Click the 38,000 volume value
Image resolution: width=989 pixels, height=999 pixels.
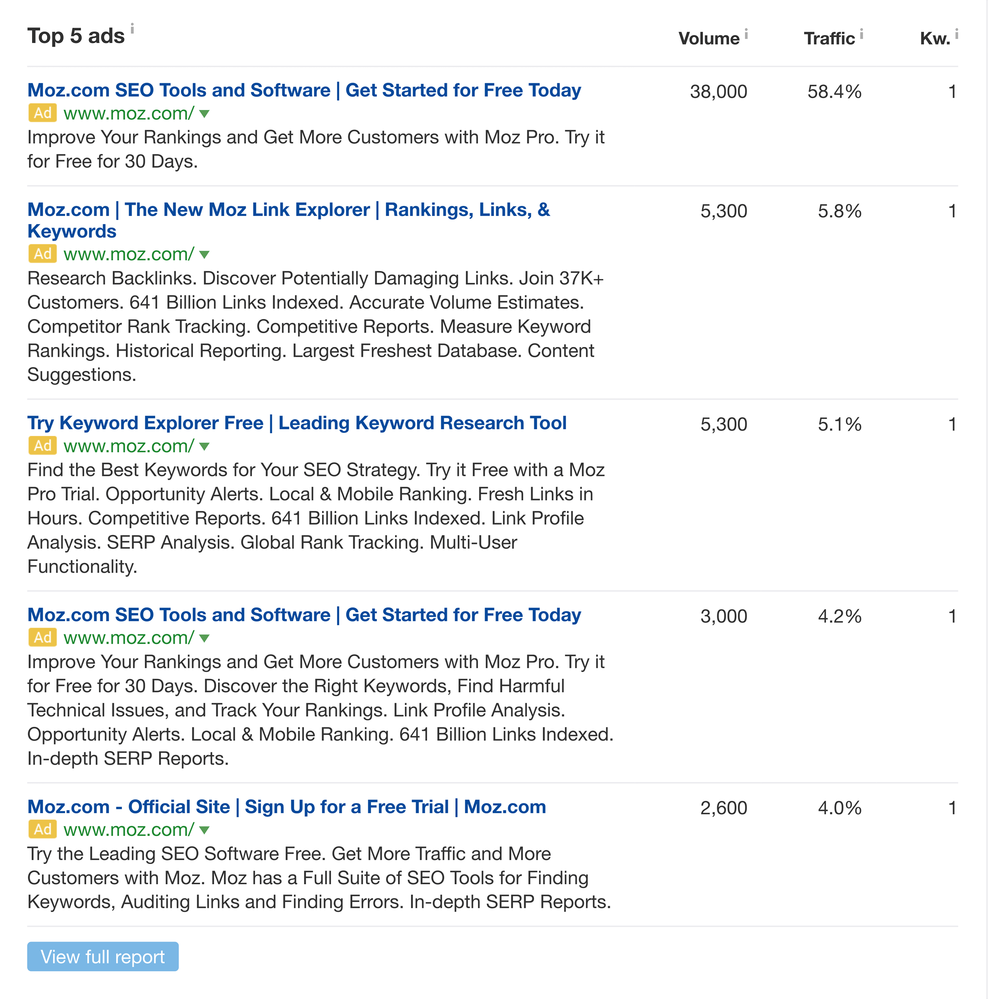coord(719,91)
